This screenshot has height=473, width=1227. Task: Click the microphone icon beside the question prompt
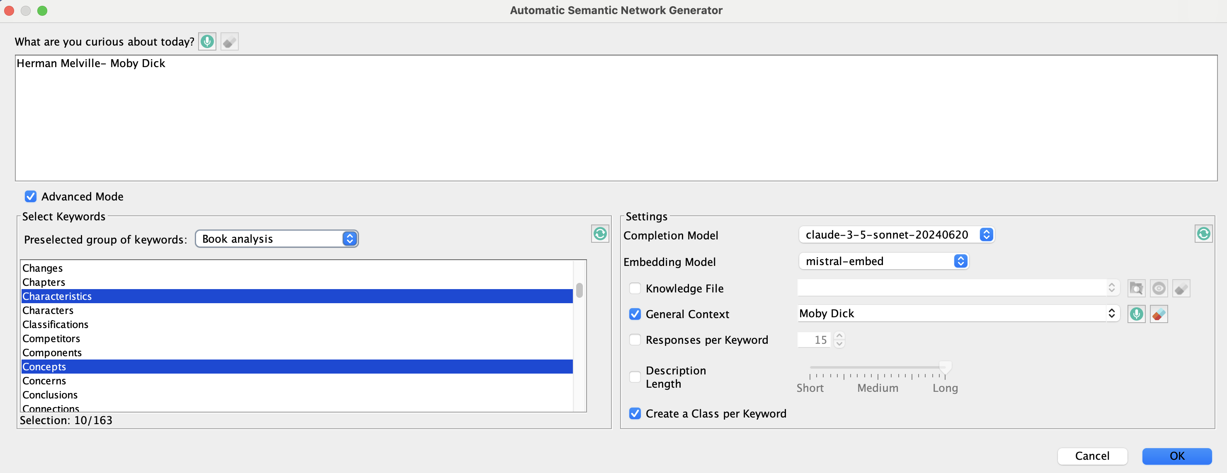coord(207,42)
